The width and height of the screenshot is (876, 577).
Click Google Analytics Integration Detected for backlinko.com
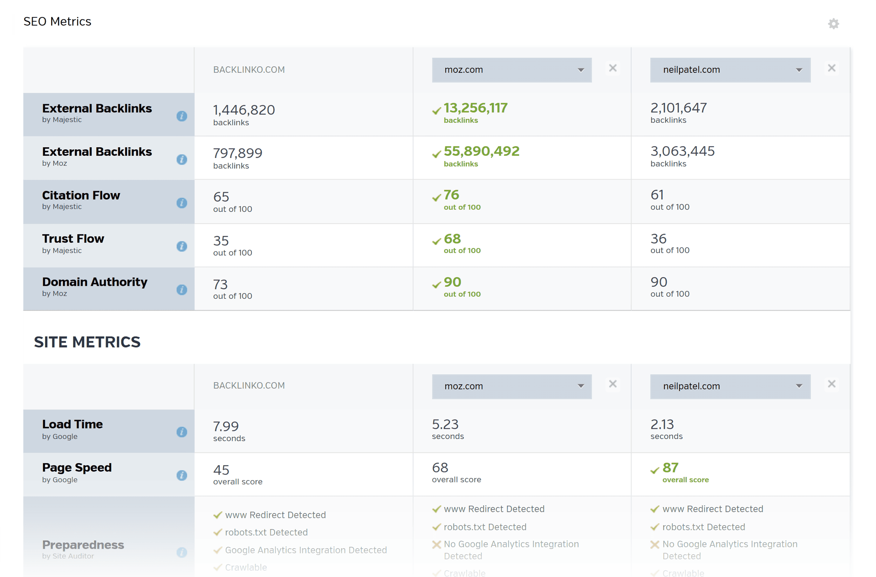(x=306, y=550)
